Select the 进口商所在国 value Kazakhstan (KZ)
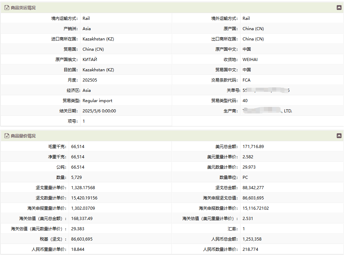The height and width of the screenshot is (257, 346). 98,39
